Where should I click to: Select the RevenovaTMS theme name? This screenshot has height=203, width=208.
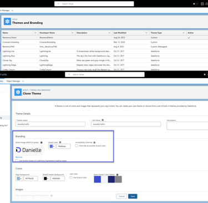tap(8, 47)
